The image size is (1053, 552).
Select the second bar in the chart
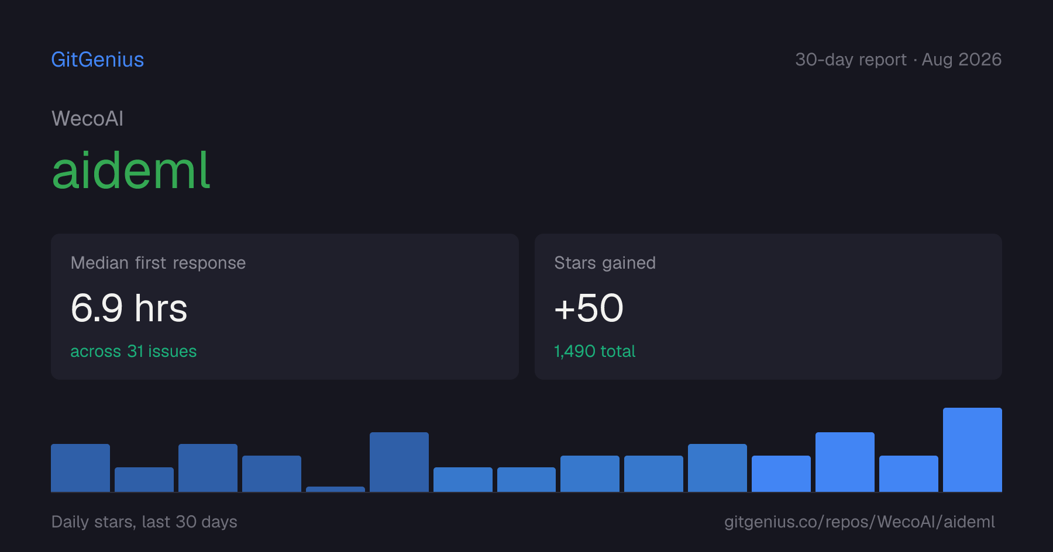pos(144,480)
